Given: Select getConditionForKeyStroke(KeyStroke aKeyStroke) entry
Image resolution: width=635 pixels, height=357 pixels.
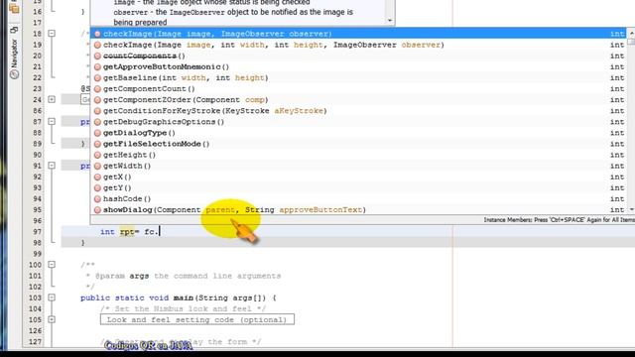Looking at the screenshot, I should [359, 111].
